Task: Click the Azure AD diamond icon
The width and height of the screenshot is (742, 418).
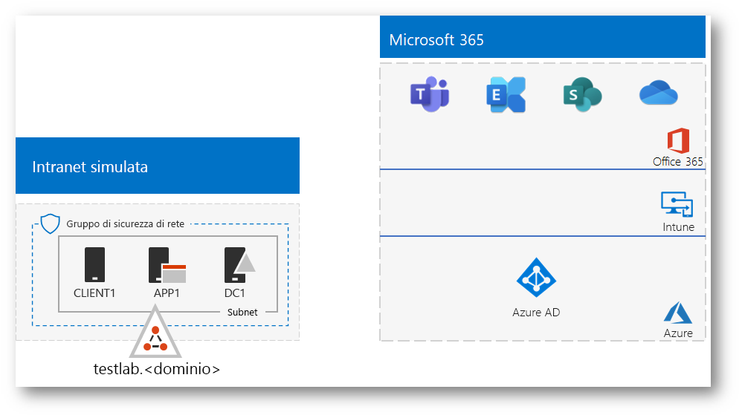Action: pos(536,277)
